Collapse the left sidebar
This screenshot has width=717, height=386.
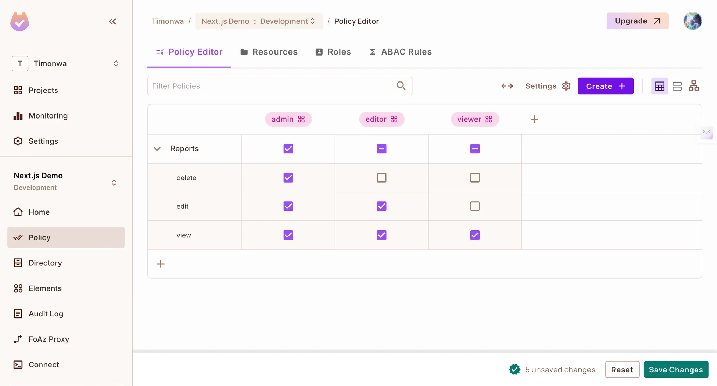click(112, 21)
